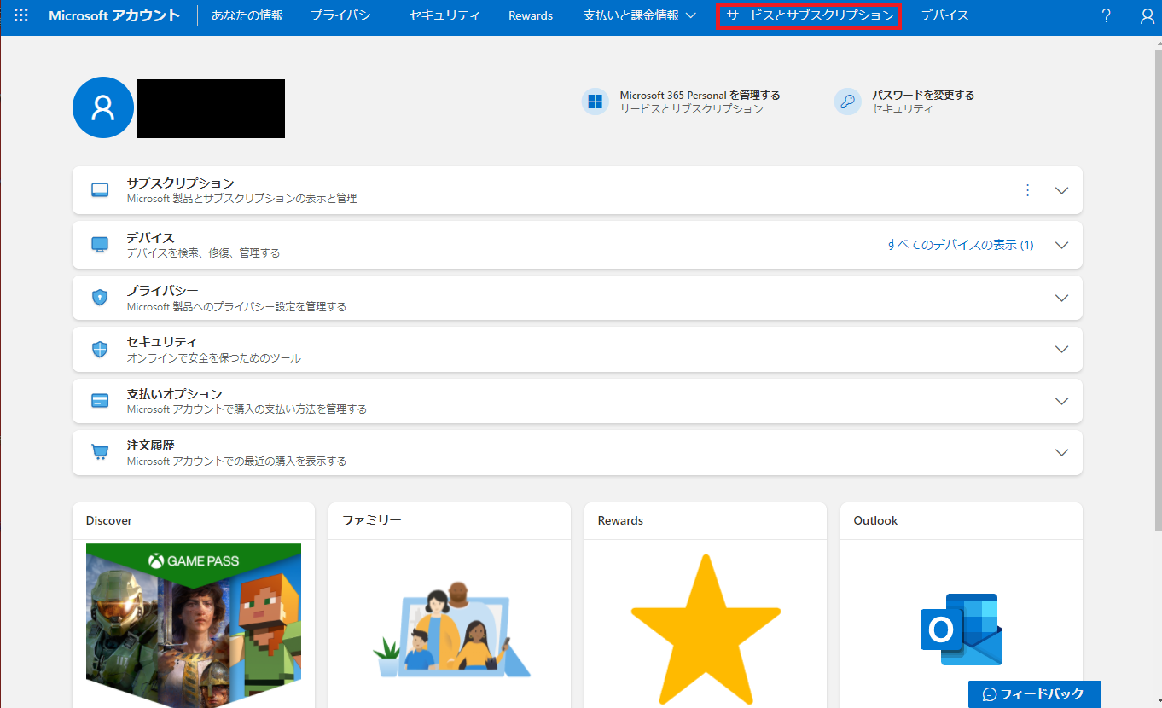Click the Rewards gold star image
1162x708 pixels.
(x=706, y=630)
